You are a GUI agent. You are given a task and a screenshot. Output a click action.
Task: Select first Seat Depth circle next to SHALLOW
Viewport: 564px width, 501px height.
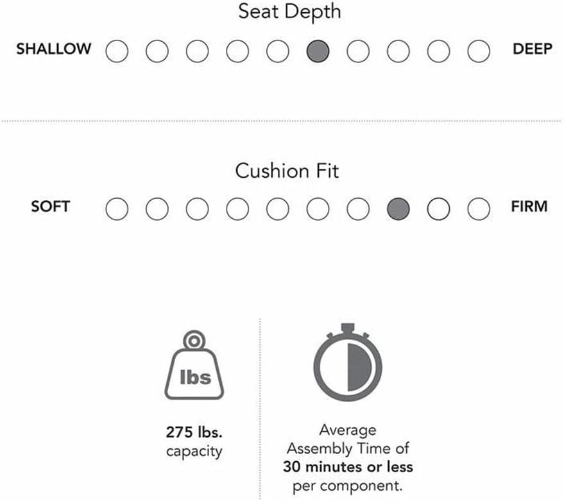(x=117, y=51)
